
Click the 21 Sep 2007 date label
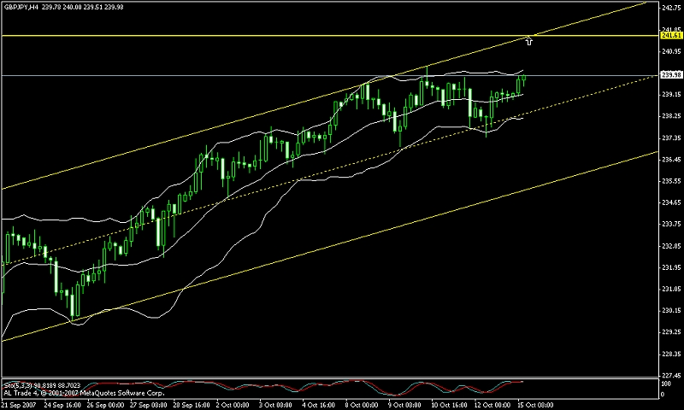click(19, 405)
